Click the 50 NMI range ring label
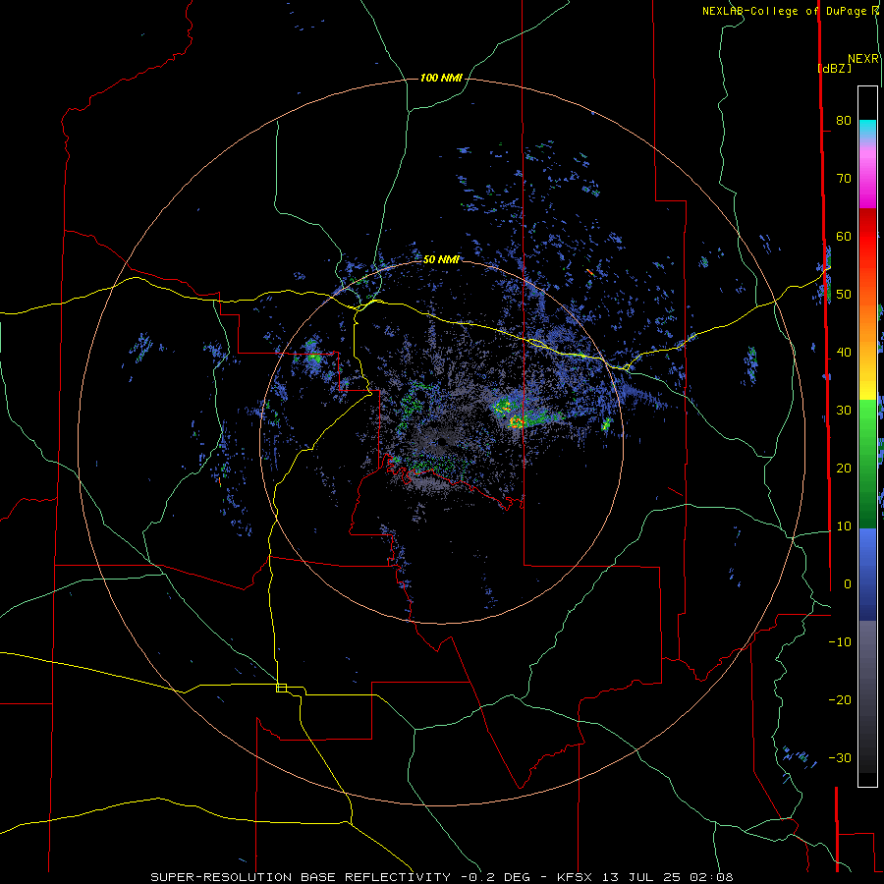This screenshot has width=884, height=884. click(x=441, y=260)
